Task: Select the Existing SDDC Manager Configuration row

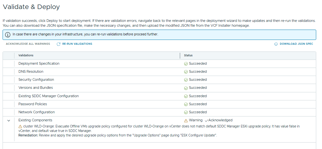Action: point(48,96)
